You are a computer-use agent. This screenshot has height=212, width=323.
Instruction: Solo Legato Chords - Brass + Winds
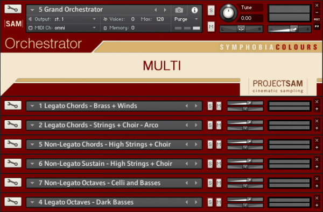click(x=210, y=106)
